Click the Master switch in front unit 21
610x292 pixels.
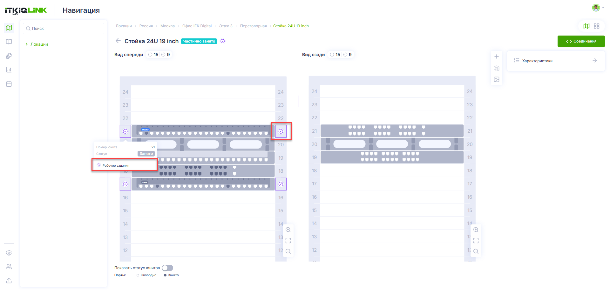coord(203,131)
